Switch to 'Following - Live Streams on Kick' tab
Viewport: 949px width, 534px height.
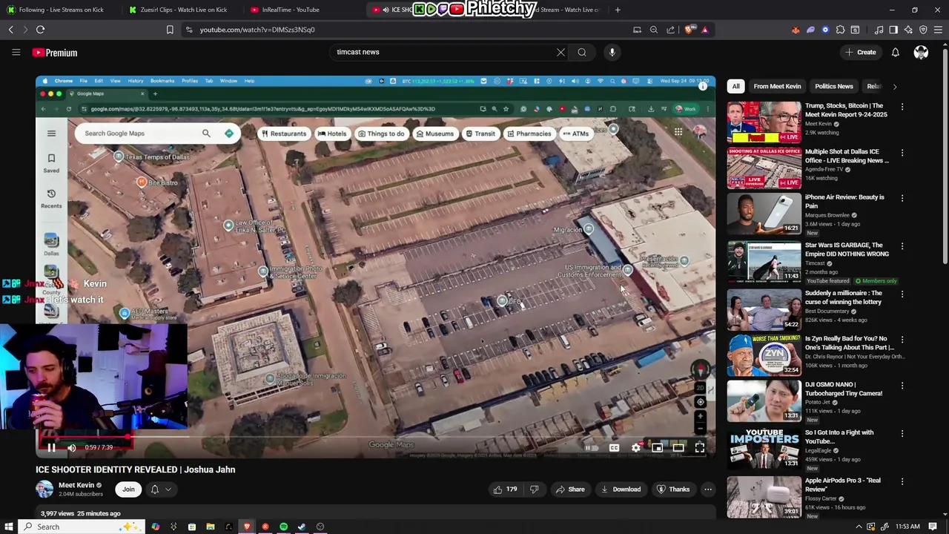click(61, 10)
